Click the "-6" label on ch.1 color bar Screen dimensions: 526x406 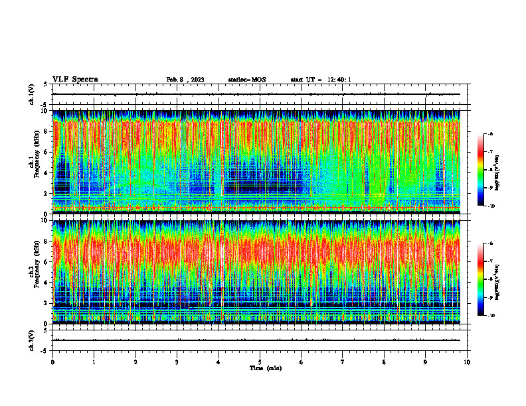[x=490, y=134]
